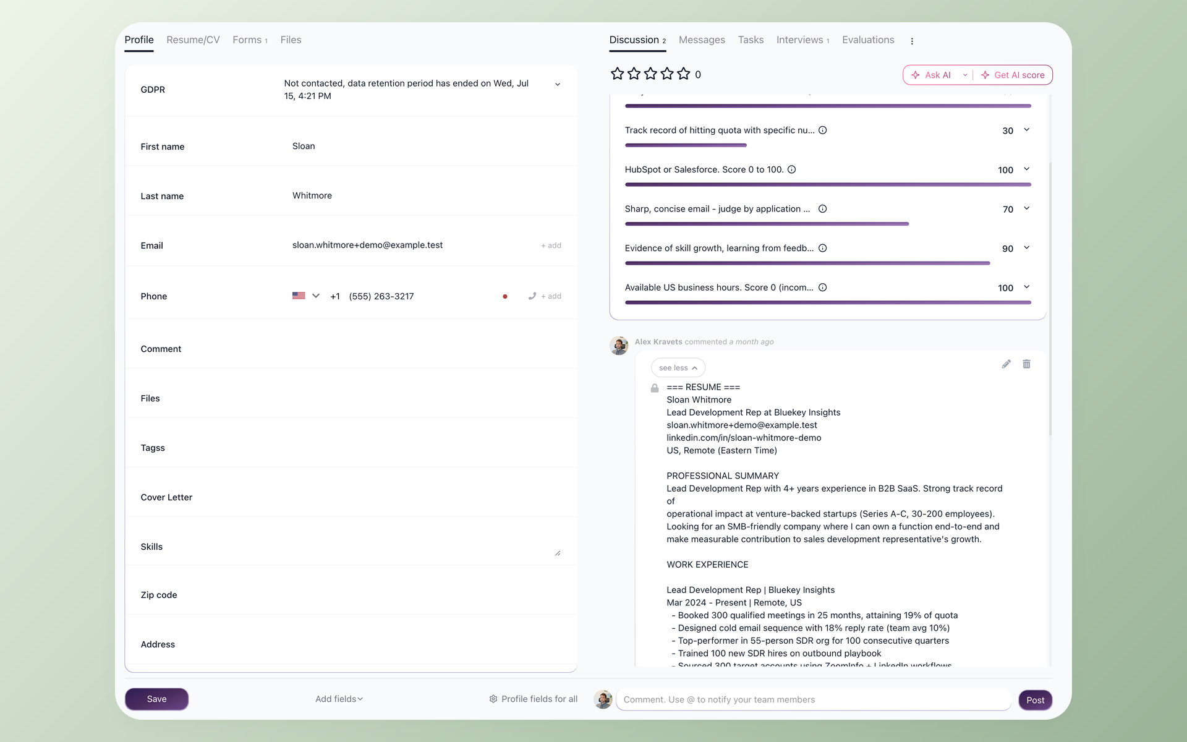Image resolution: width=1187 pixels, height=742 pixels.
Task: Click the Track record score progress bar
Action: [686, 145]
